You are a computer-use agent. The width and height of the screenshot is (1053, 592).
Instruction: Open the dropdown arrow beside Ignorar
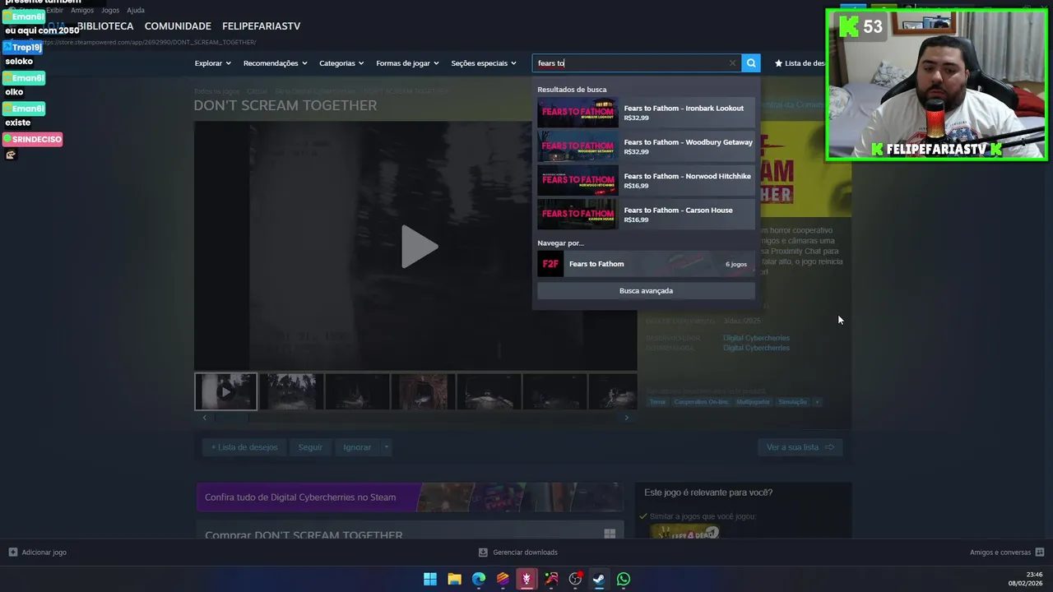click(x=386, y=447)
